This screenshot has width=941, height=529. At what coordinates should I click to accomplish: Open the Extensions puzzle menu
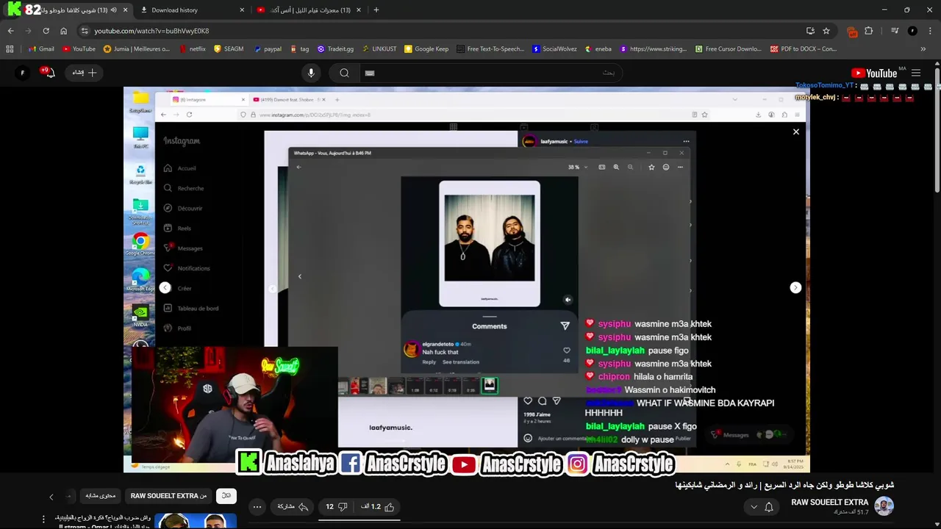click(869, 31)
